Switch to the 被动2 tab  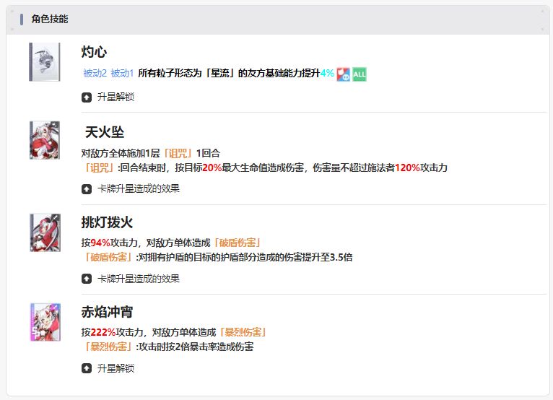(95, 73)
